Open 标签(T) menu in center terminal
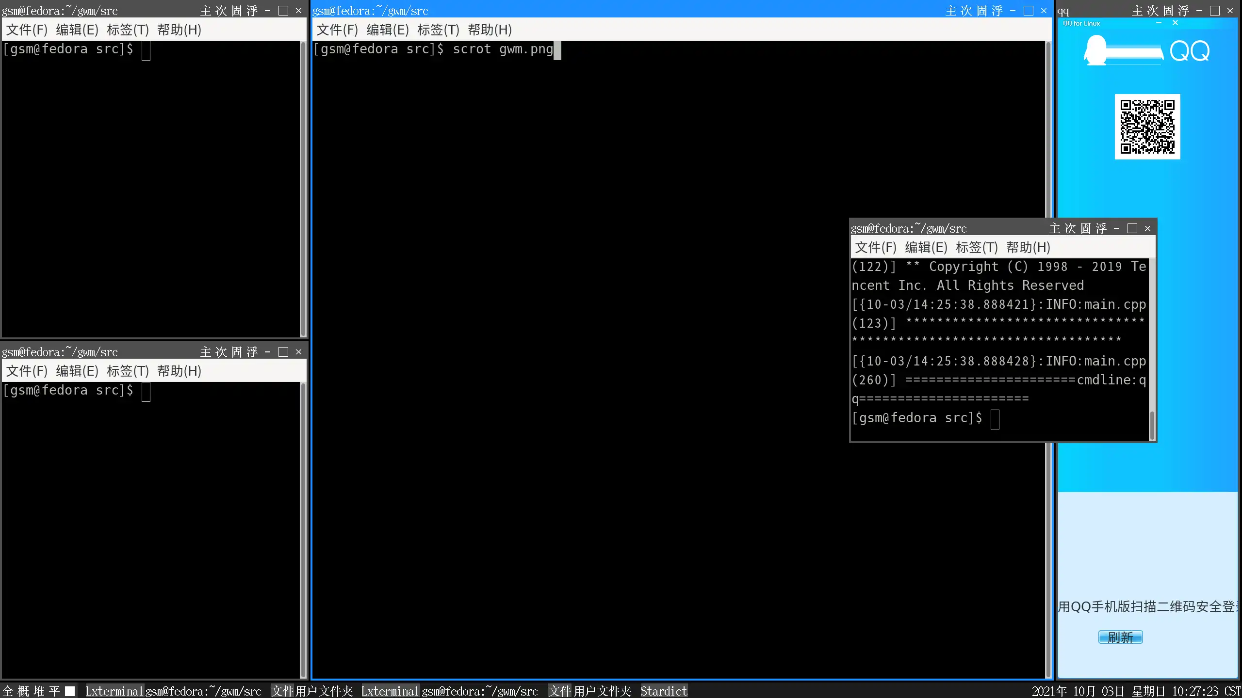Image resolution: width=1242 pixels, height=698 pixels. click(438, 30)
